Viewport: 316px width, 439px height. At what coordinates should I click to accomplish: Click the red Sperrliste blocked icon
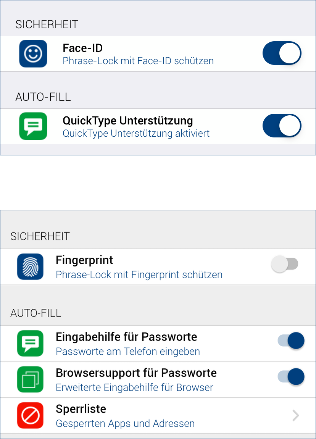[x=30, y=415]
